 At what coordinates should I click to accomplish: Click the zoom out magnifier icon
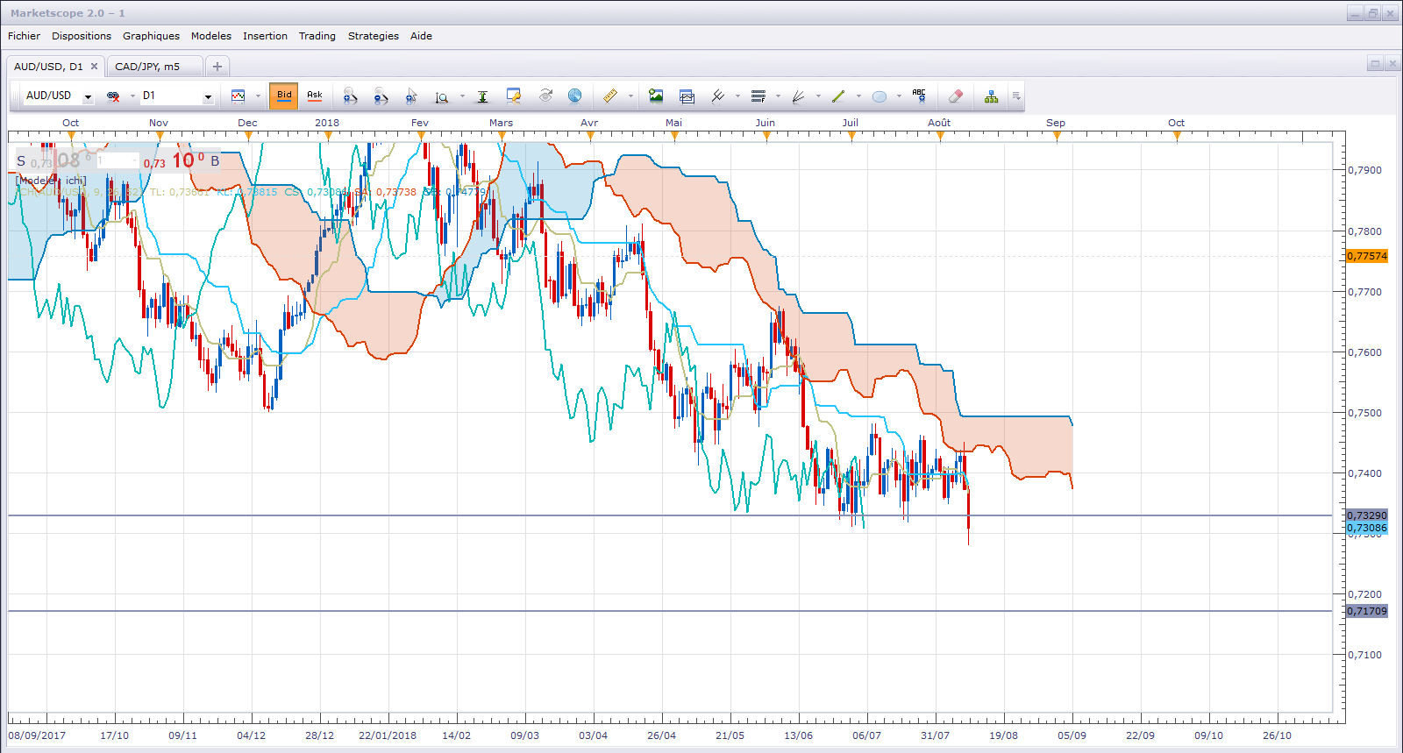coord(381,96)
